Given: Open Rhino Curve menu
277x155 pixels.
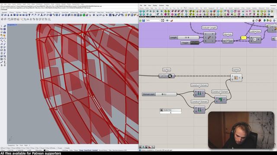Looking at the screenshot, I should pyautogui.click(x=14, y=4).
